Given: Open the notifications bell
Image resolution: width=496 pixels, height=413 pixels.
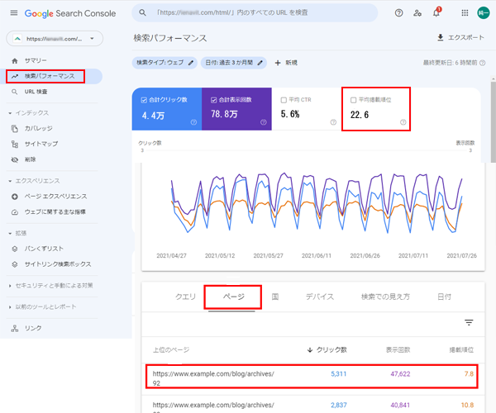Looking at the screenshot, I should [x=436, y=13].
